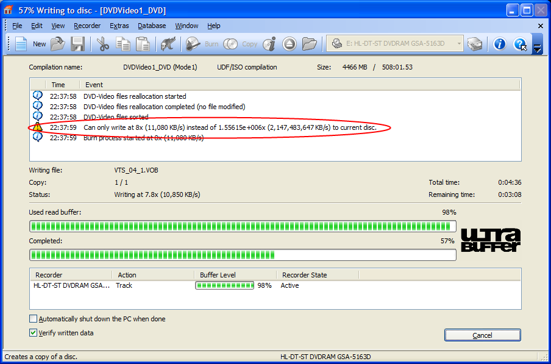Click the blue round info icon
Image resolution: width=551 pixels, height=364 pixels.
(x=499, y=44)
